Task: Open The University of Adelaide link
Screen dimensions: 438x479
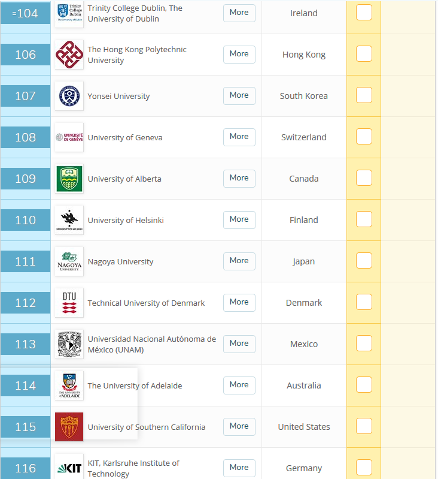Action: click(x=135, y=385)
